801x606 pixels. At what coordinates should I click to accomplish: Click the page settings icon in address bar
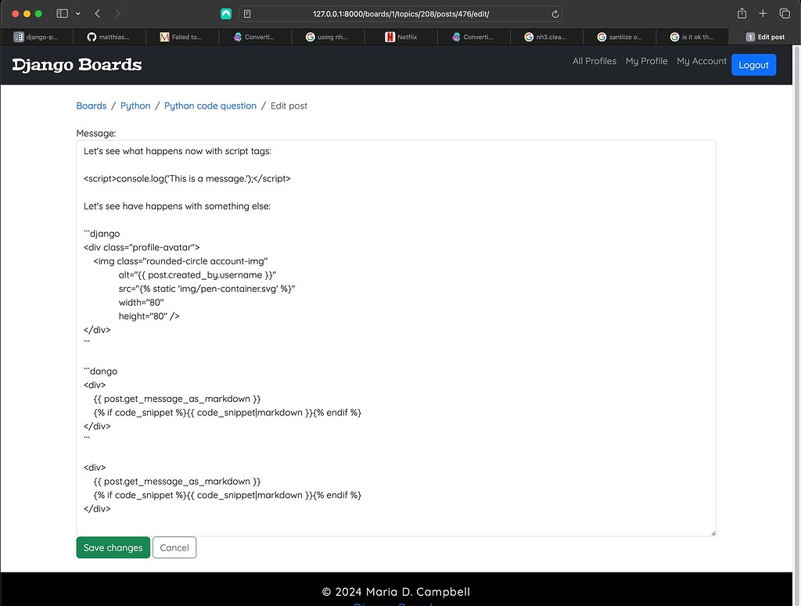click(246, 13)
